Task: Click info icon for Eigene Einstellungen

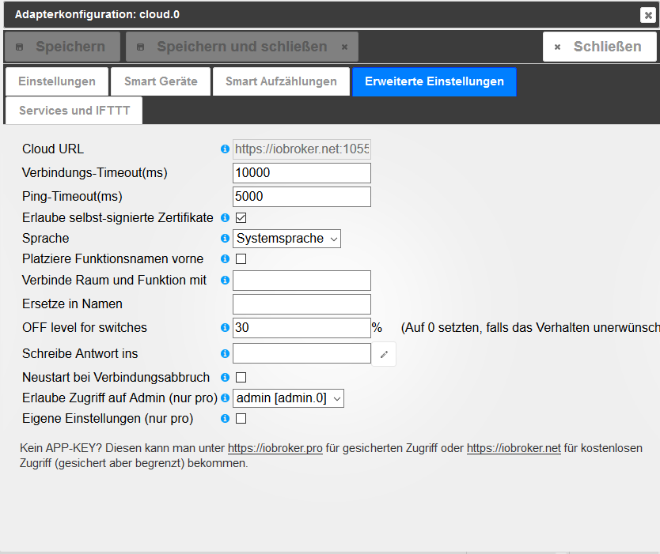Action: 225,419
